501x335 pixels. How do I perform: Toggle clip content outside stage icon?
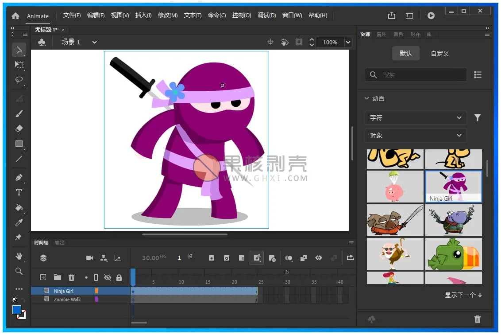pyautogui.click(x=299, y=42)
